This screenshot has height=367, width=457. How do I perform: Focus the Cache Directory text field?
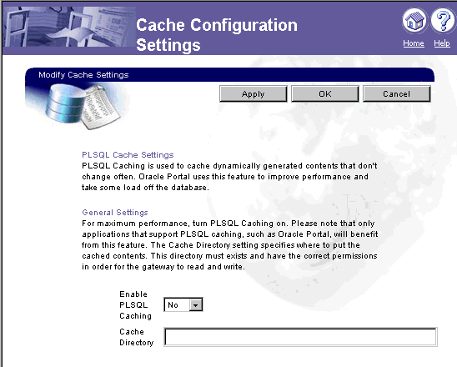coord(300,337)
